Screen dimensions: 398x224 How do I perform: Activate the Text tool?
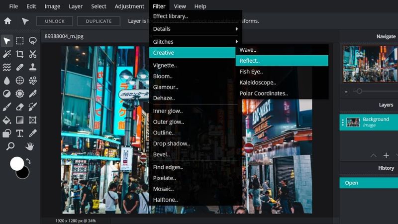[20, 133]
